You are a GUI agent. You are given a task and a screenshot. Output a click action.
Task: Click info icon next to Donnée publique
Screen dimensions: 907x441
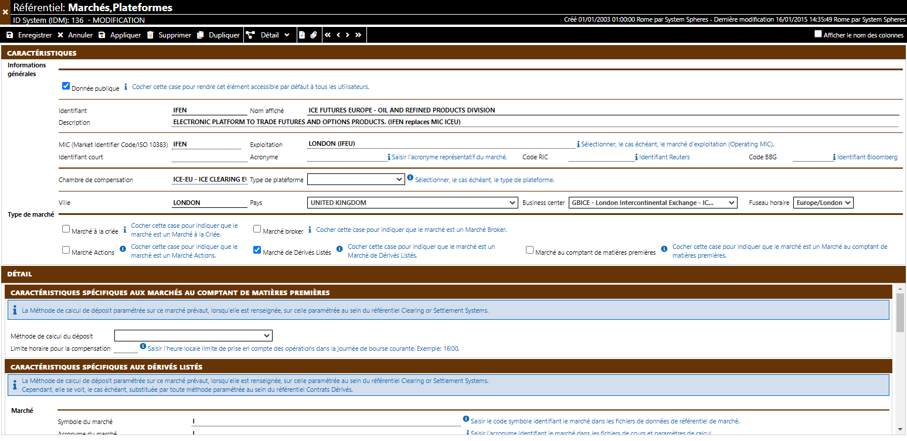tap(125, 87)
